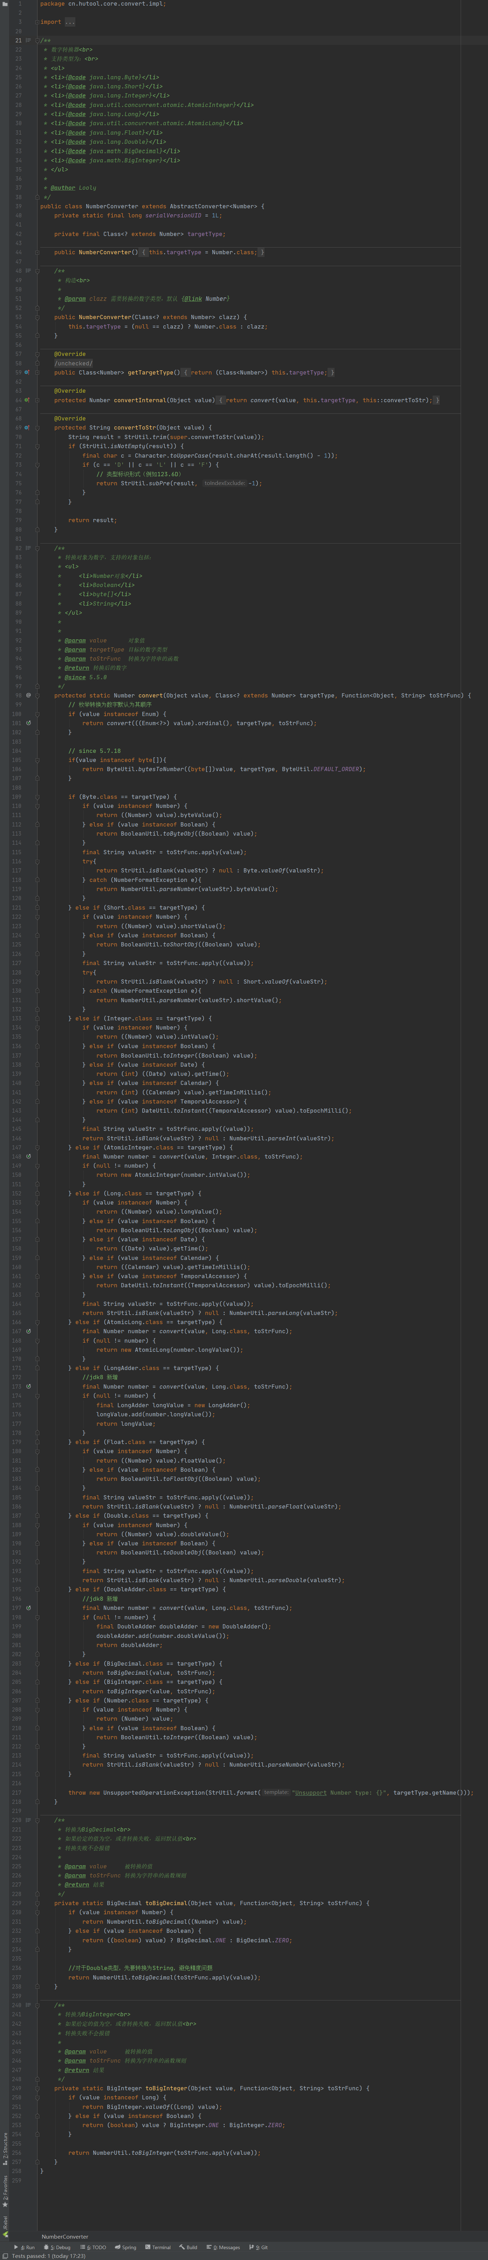Click 'AbstractConverter<Number>' in class declaration
488x2260 pixels.
[213, 206]
